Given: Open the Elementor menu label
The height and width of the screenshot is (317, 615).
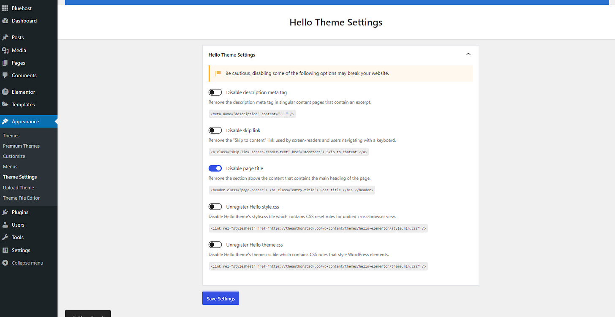Looking at the screenshot, I should (24, 92).
